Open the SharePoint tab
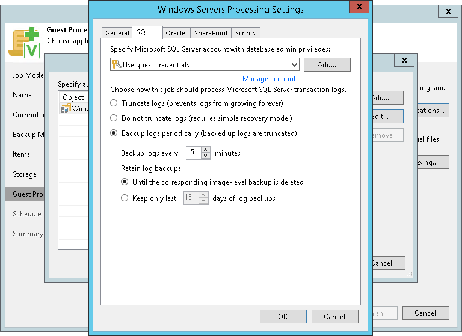This screenshot has width=462, height=336. (x=211, y=33)
